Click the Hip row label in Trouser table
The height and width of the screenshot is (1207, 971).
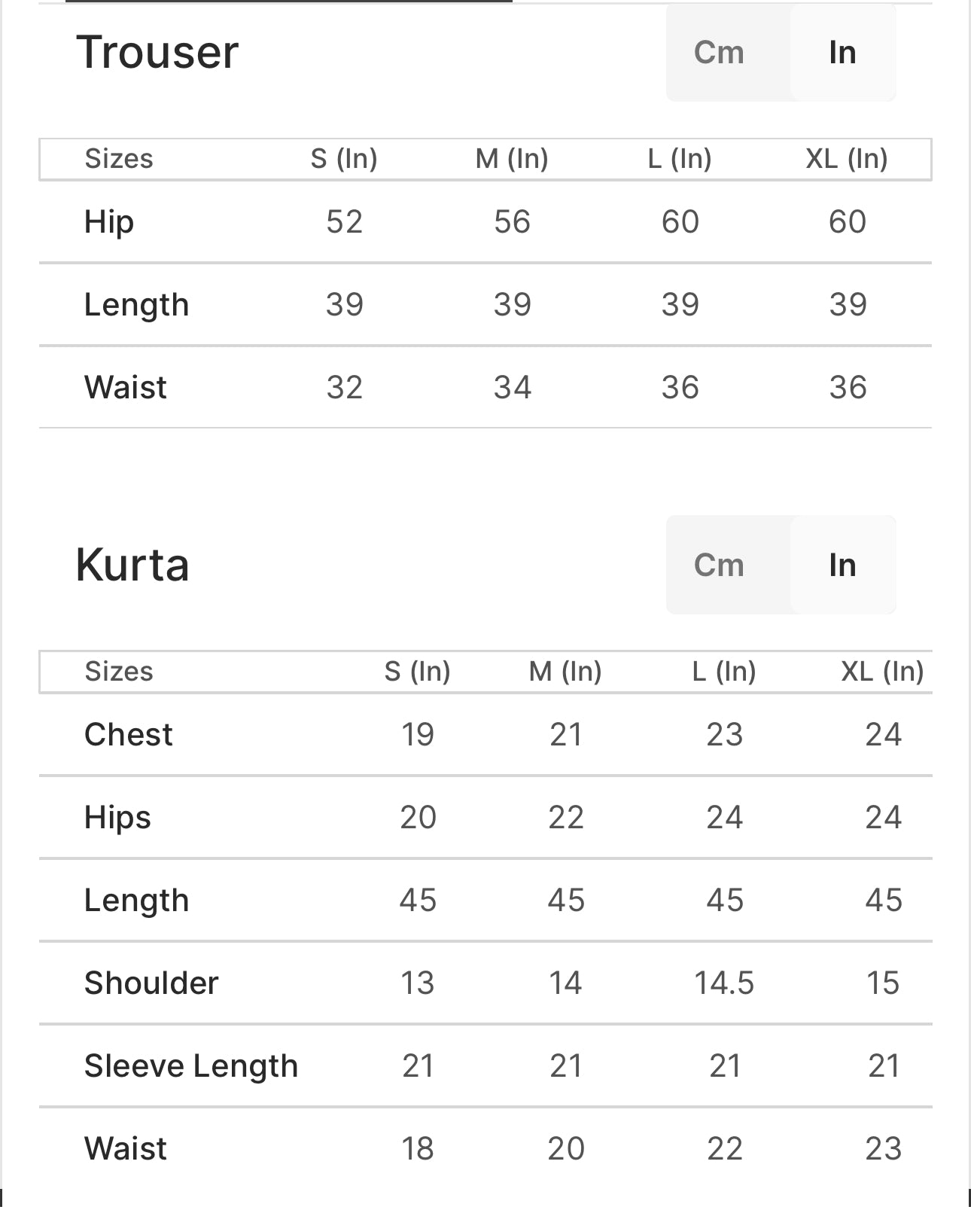point(109,222)
